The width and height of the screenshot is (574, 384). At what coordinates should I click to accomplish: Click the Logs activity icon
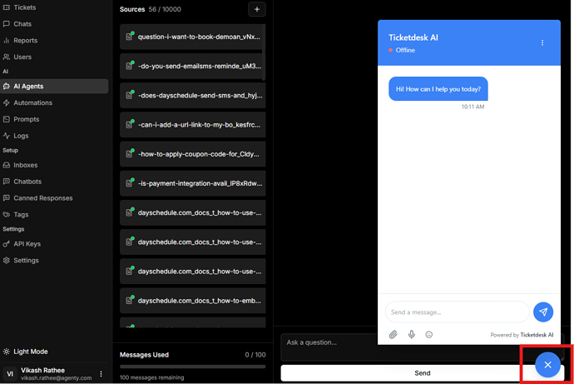click(x=6, y=136)
